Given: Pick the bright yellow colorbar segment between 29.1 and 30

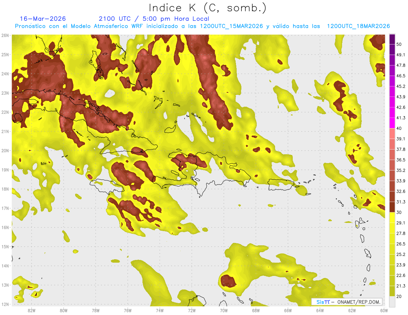Looking at the screenshot, I should pos(392,218).
